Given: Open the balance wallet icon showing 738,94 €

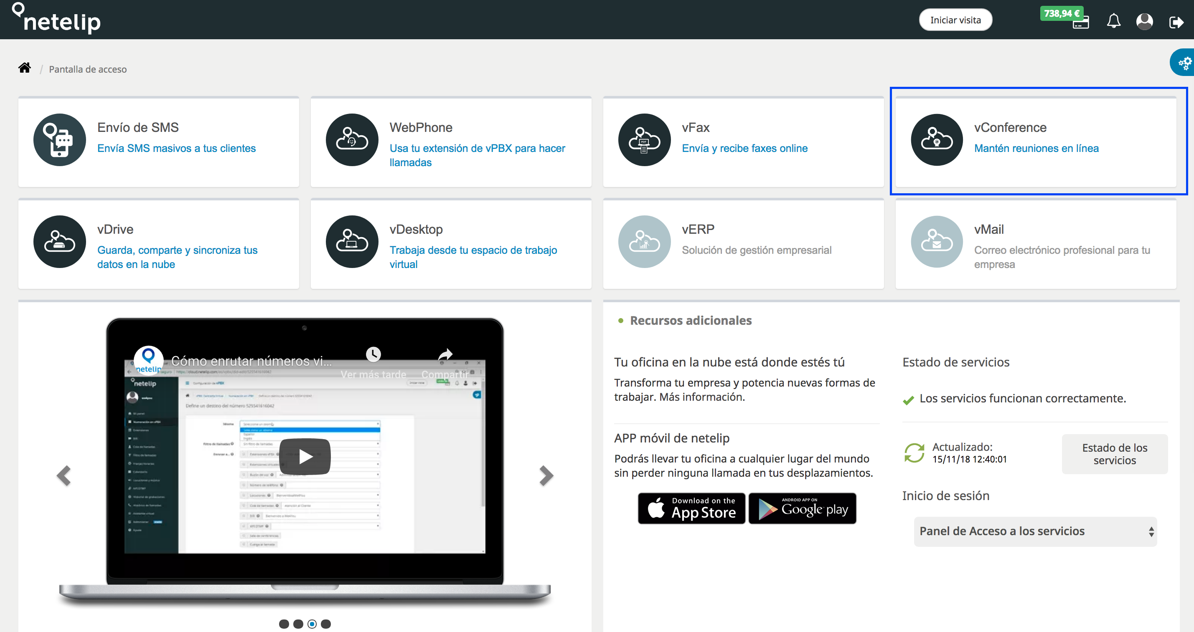Looking at the screenshot, I should [1080, 23].
